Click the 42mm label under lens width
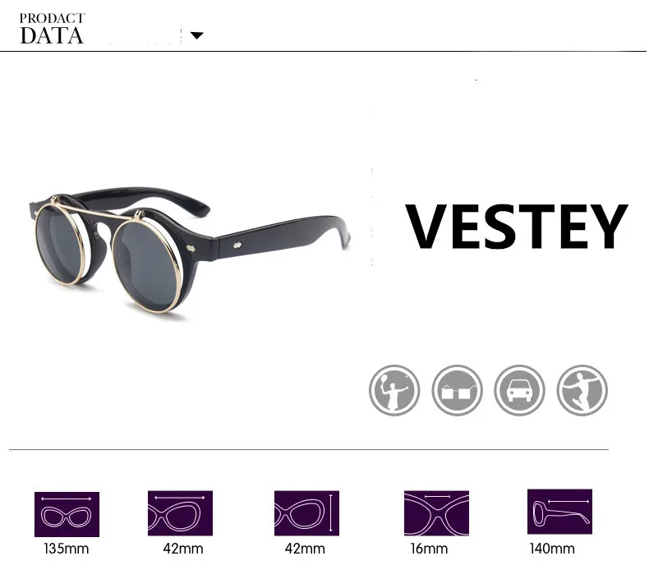Viewport: 649px width, 579px height. coord(183,549)
